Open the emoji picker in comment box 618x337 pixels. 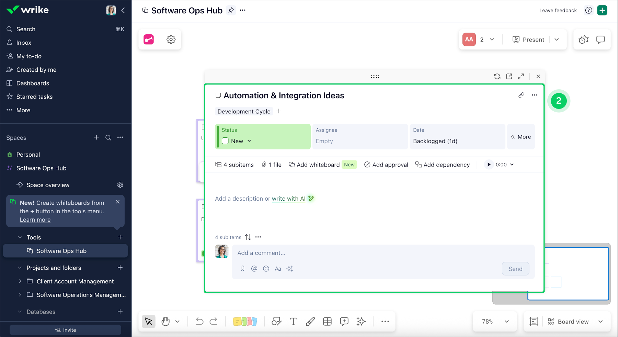pos(266,269)
